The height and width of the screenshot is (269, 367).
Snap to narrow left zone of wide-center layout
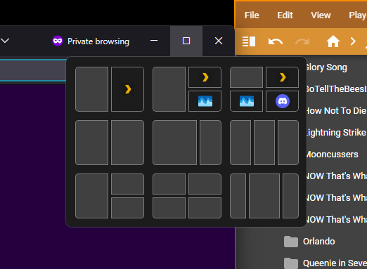[238, 196]
